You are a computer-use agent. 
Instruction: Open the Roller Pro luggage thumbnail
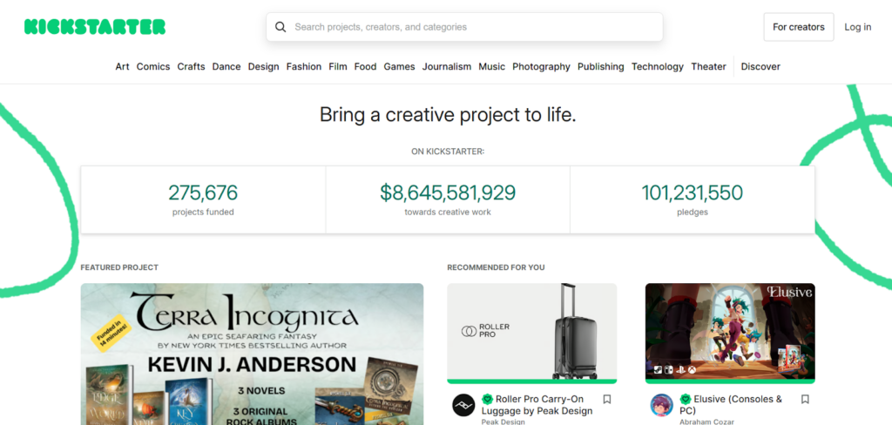click(532, 331)
